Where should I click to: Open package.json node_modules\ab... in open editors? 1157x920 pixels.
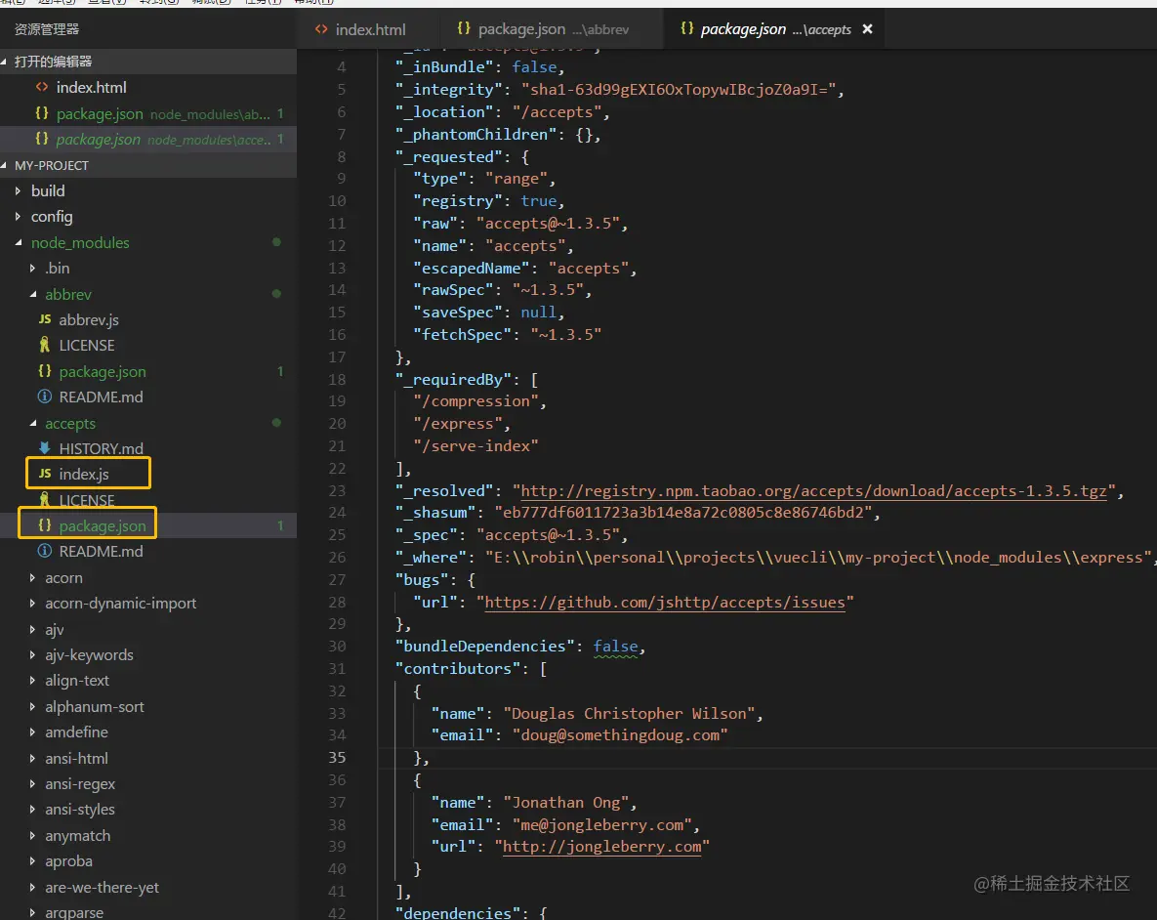[147, 113]
